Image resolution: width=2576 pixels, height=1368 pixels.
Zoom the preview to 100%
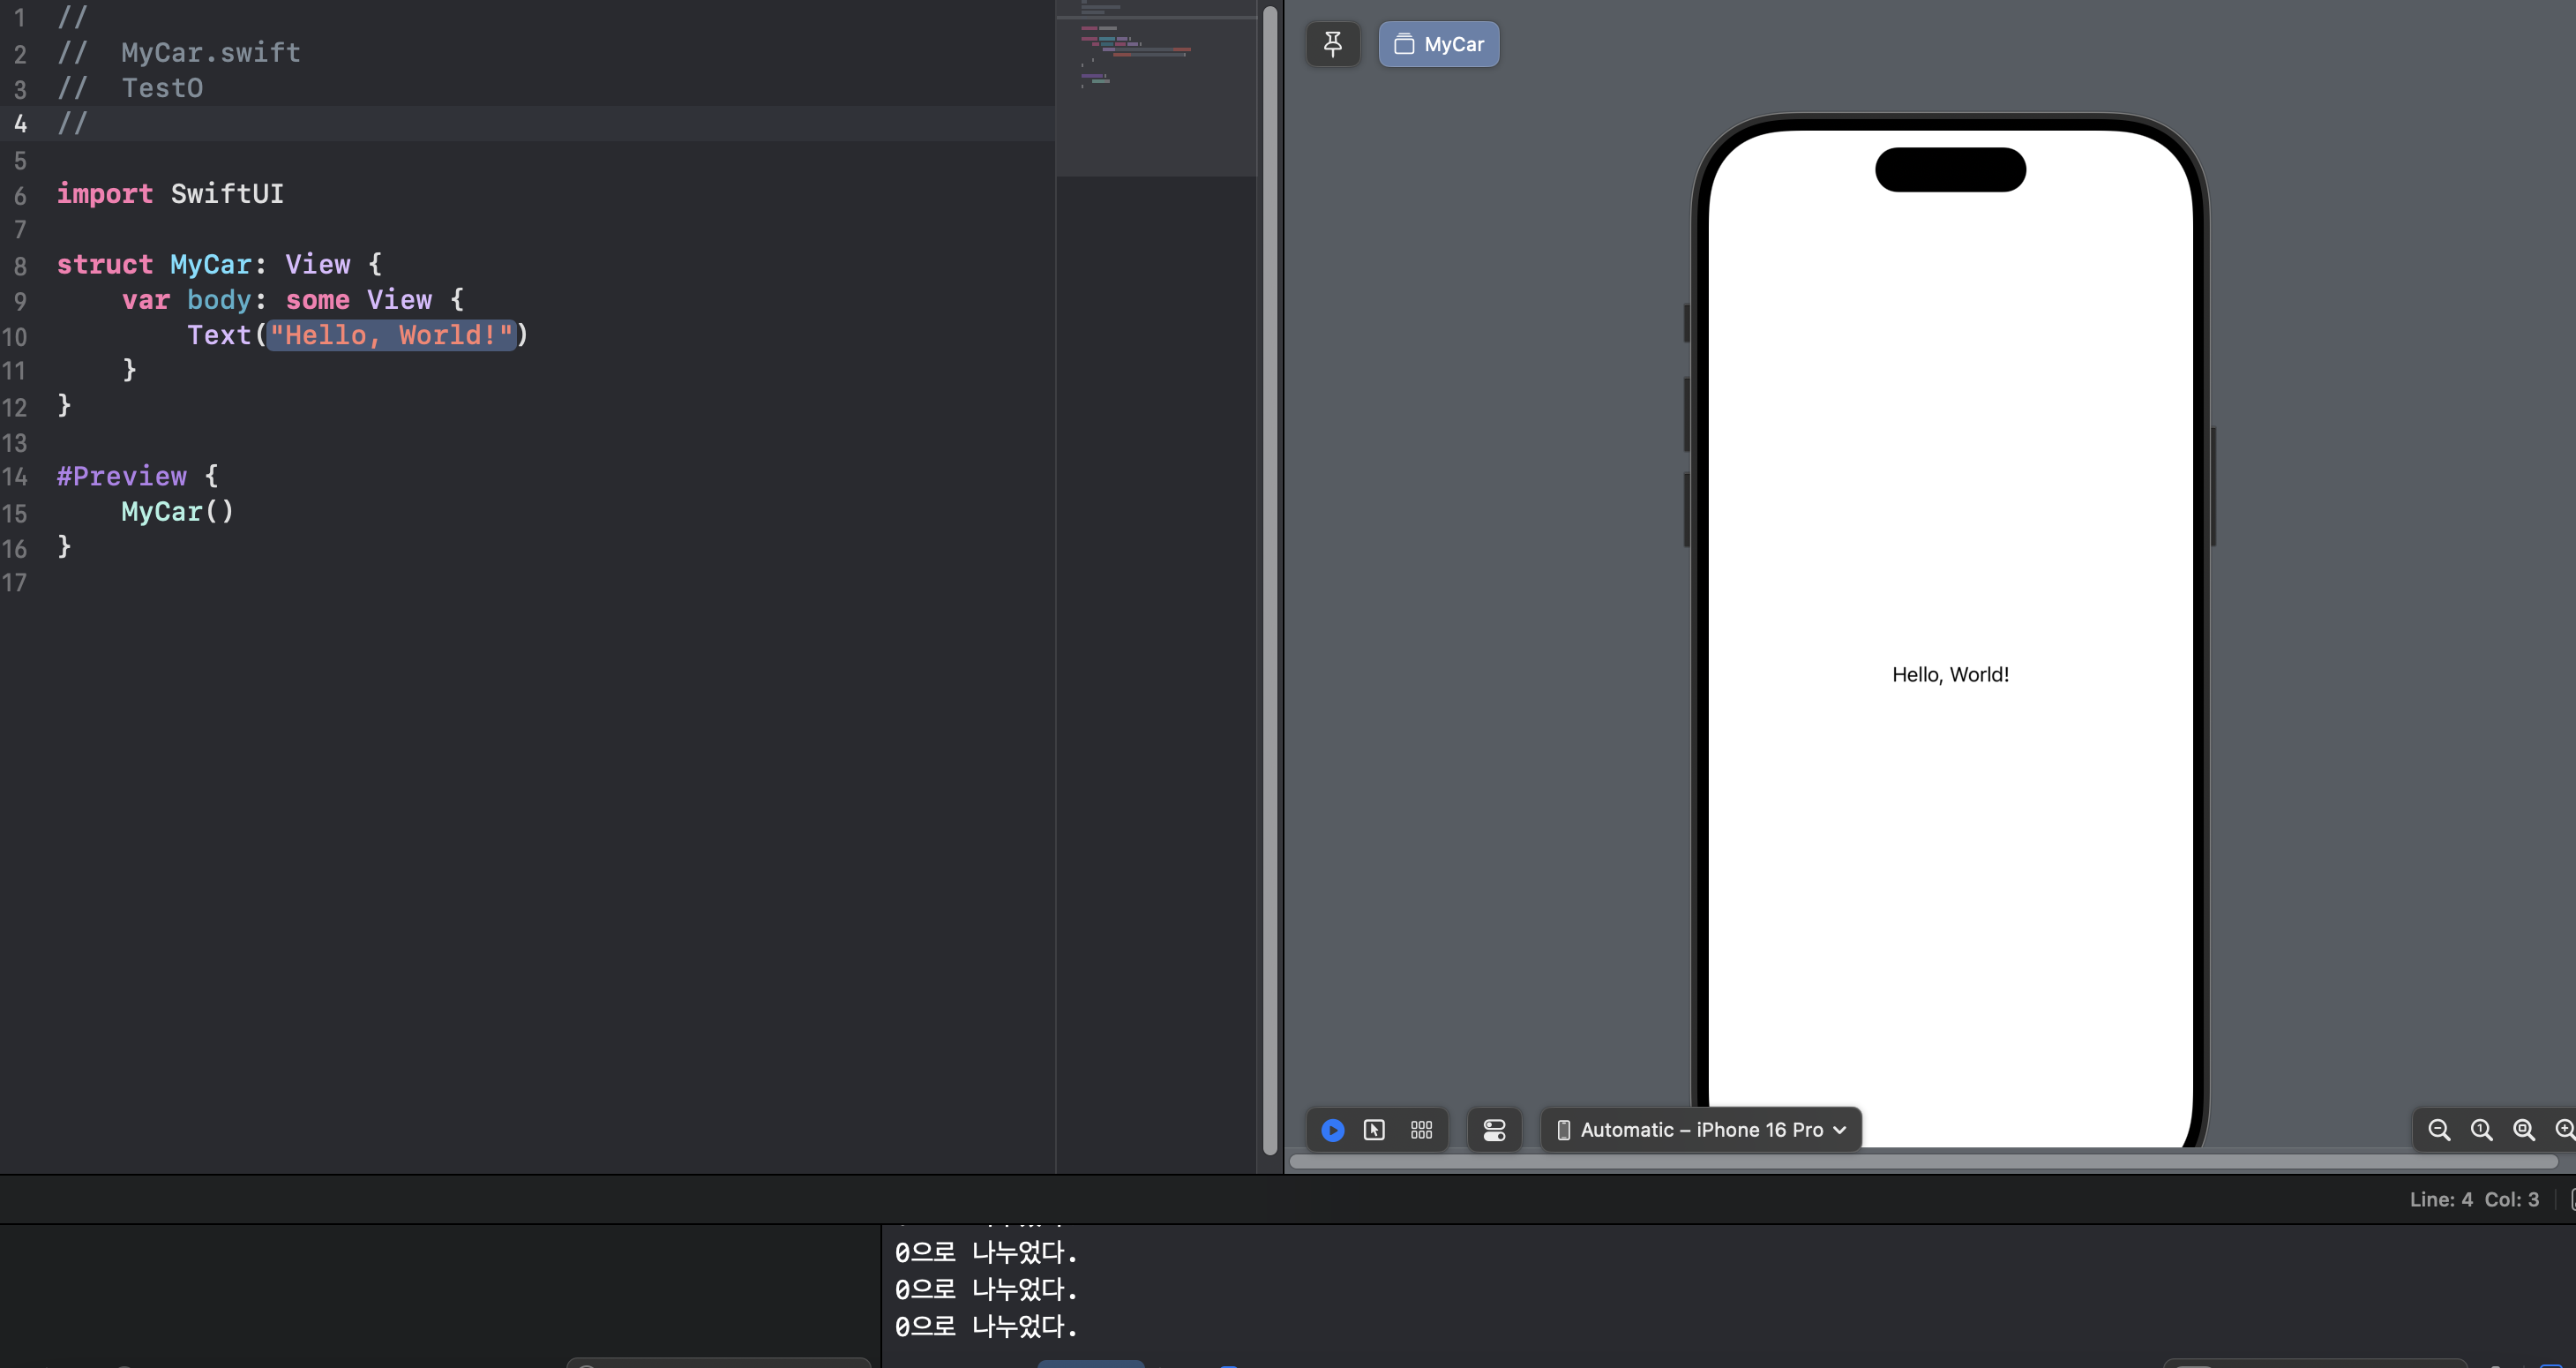2481,1130
